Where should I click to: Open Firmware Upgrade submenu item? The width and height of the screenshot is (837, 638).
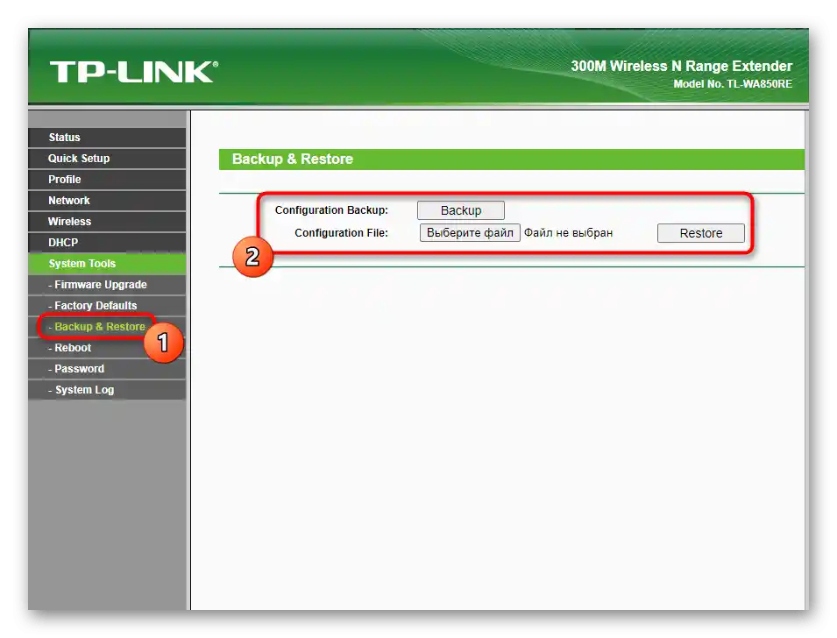(107, 285)
